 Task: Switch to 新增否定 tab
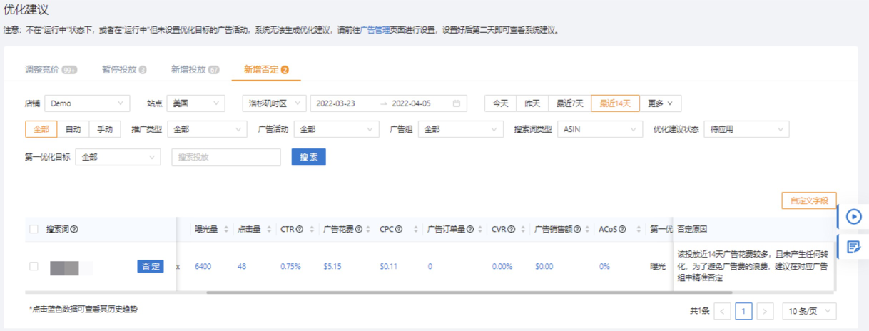point(266,70)
